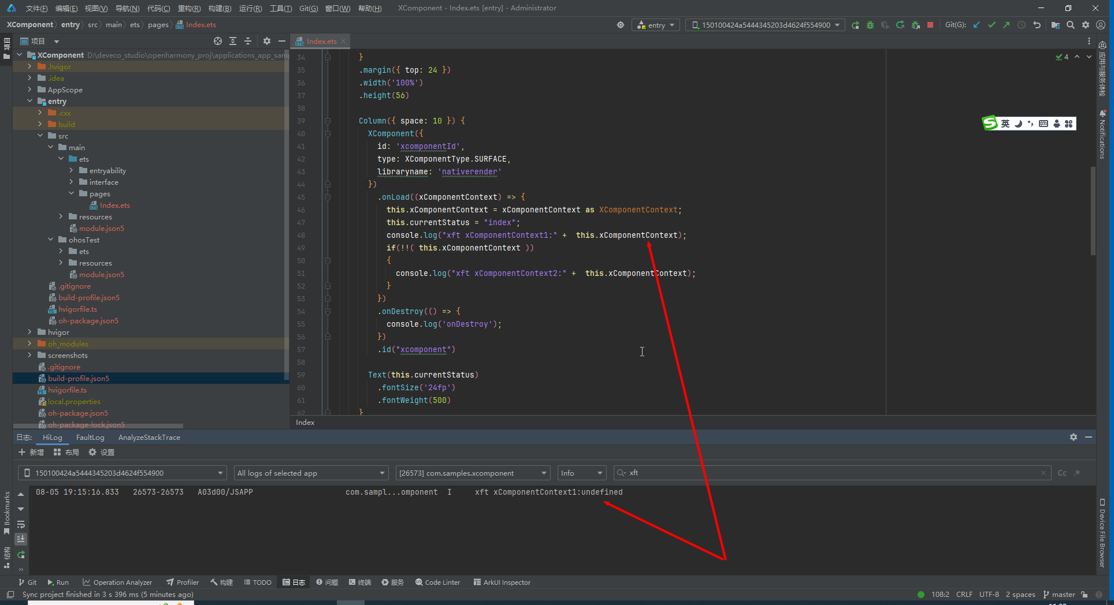Open the 构建(B) menu
The image size is (1114, 605).
[220, 8]
